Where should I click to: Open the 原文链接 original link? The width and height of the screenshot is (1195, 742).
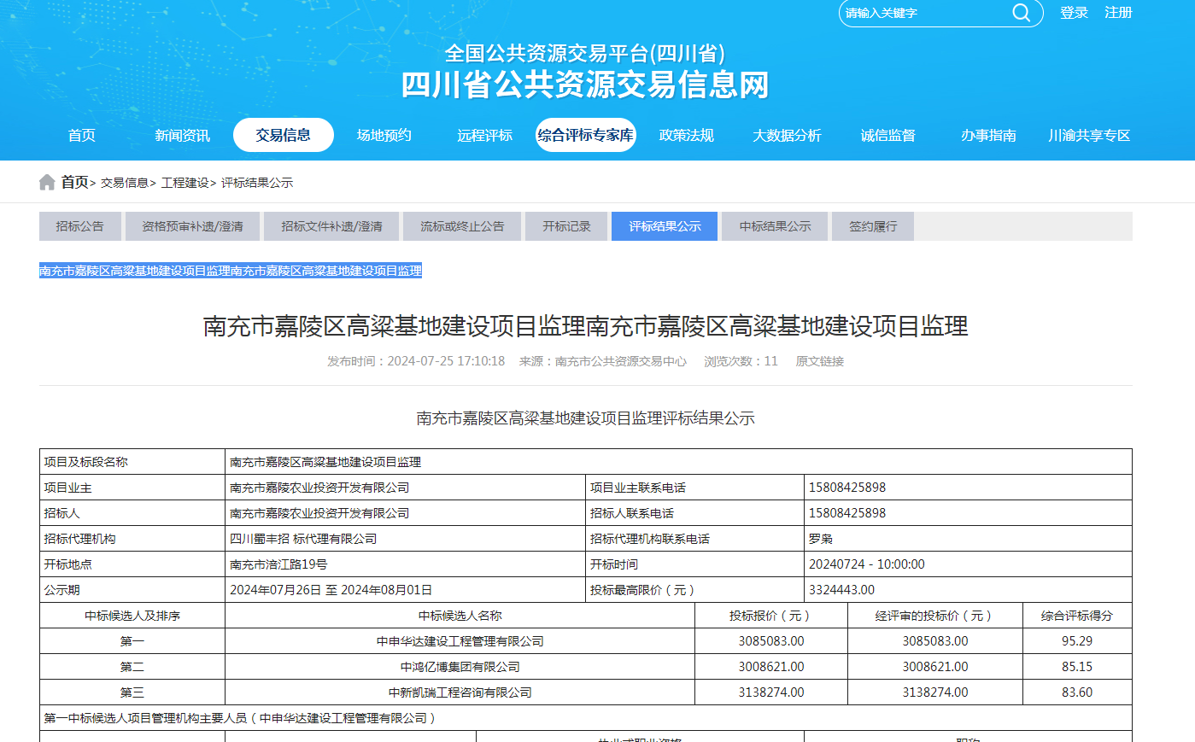[820, 361]
